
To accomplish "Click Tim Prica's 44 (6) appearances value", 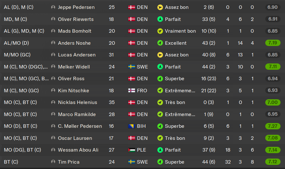I will (x=209, y=162).
